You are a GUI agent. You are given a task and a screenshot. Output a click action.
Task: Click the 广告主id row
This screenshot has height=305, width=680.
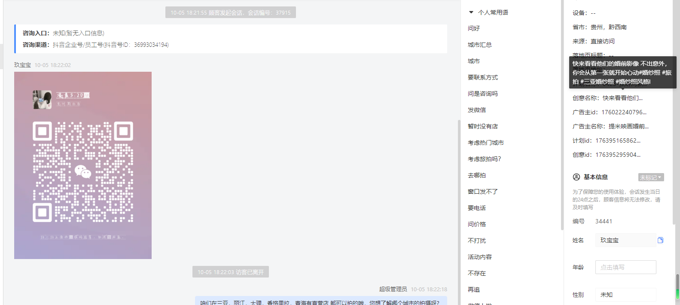coord(610,112)
